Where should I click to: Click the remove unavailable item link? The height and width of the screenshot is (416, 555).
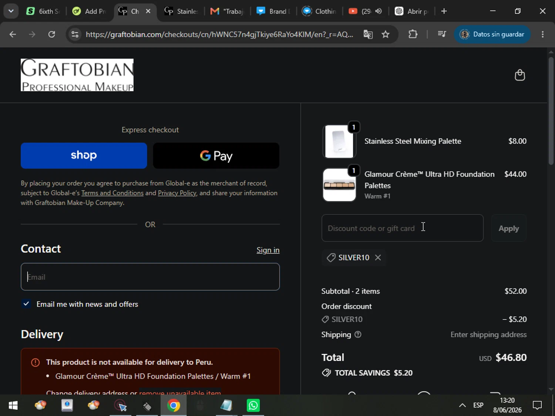pyautogui.click(x=180, y=392)
